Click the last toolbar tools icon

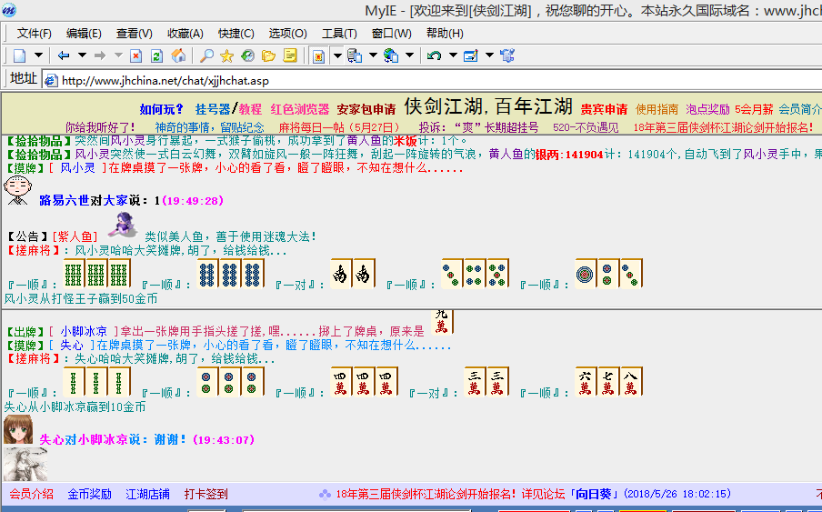point(507,55)
